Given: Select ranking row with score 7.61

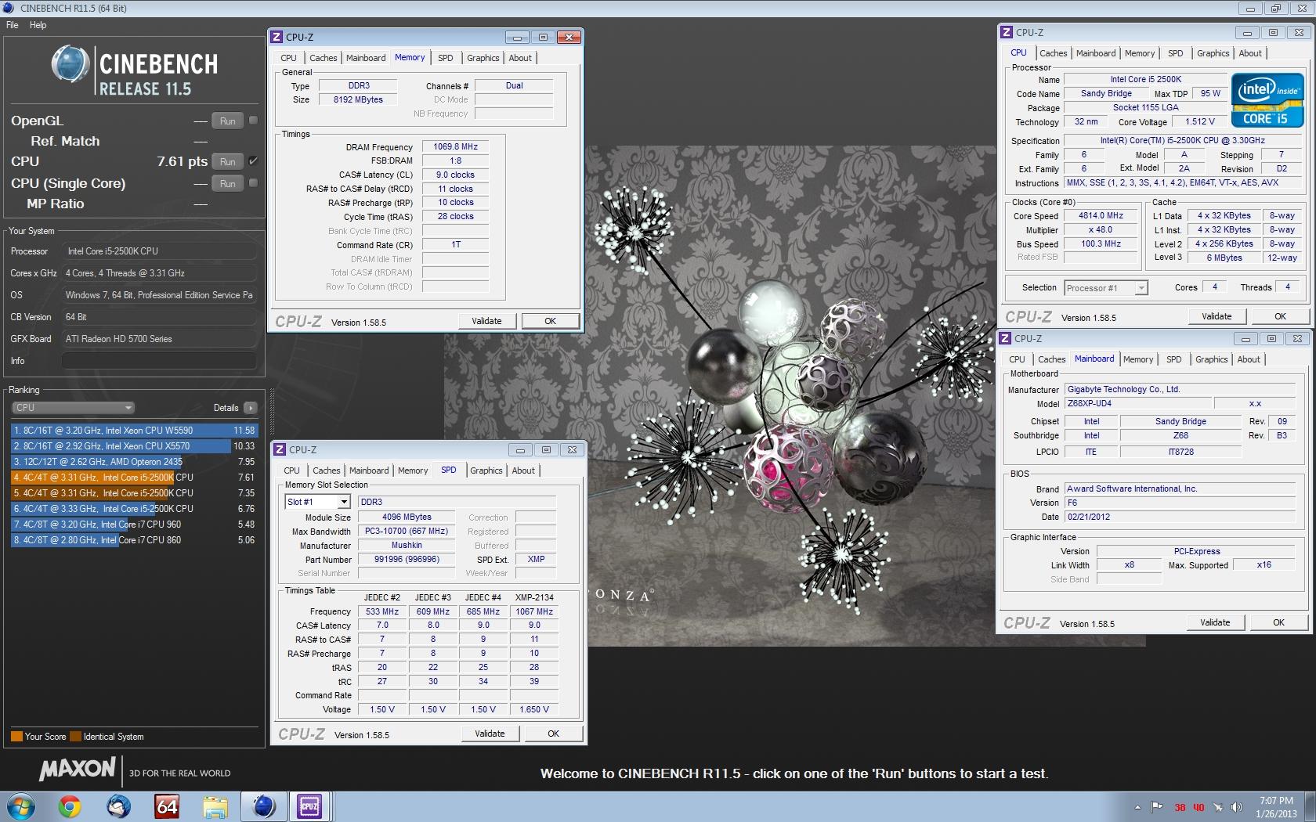Looking at the screenshot, I should click(133, 478).
